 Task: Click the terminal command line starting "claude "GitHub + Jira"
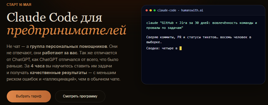click(x=202, y=23)
